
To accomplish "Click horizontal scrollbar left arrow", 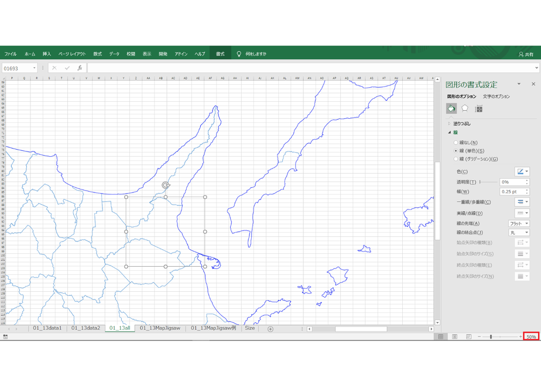I will pyautogui.click(x=310, y=329).
